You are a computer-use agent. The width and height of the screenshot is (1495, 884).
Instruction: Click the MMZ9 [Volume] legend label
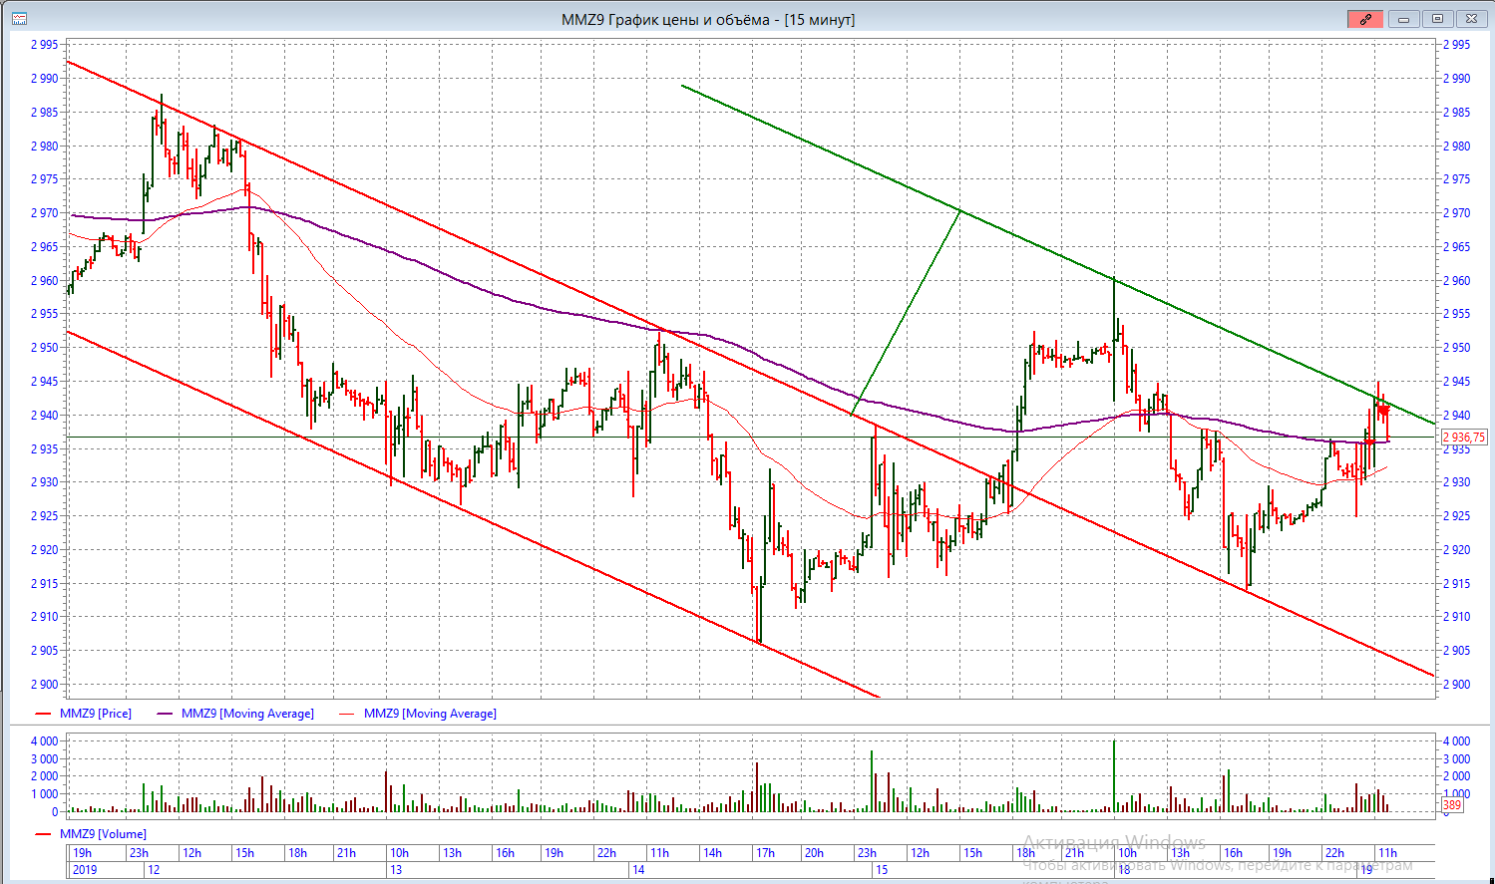point(103,834)
